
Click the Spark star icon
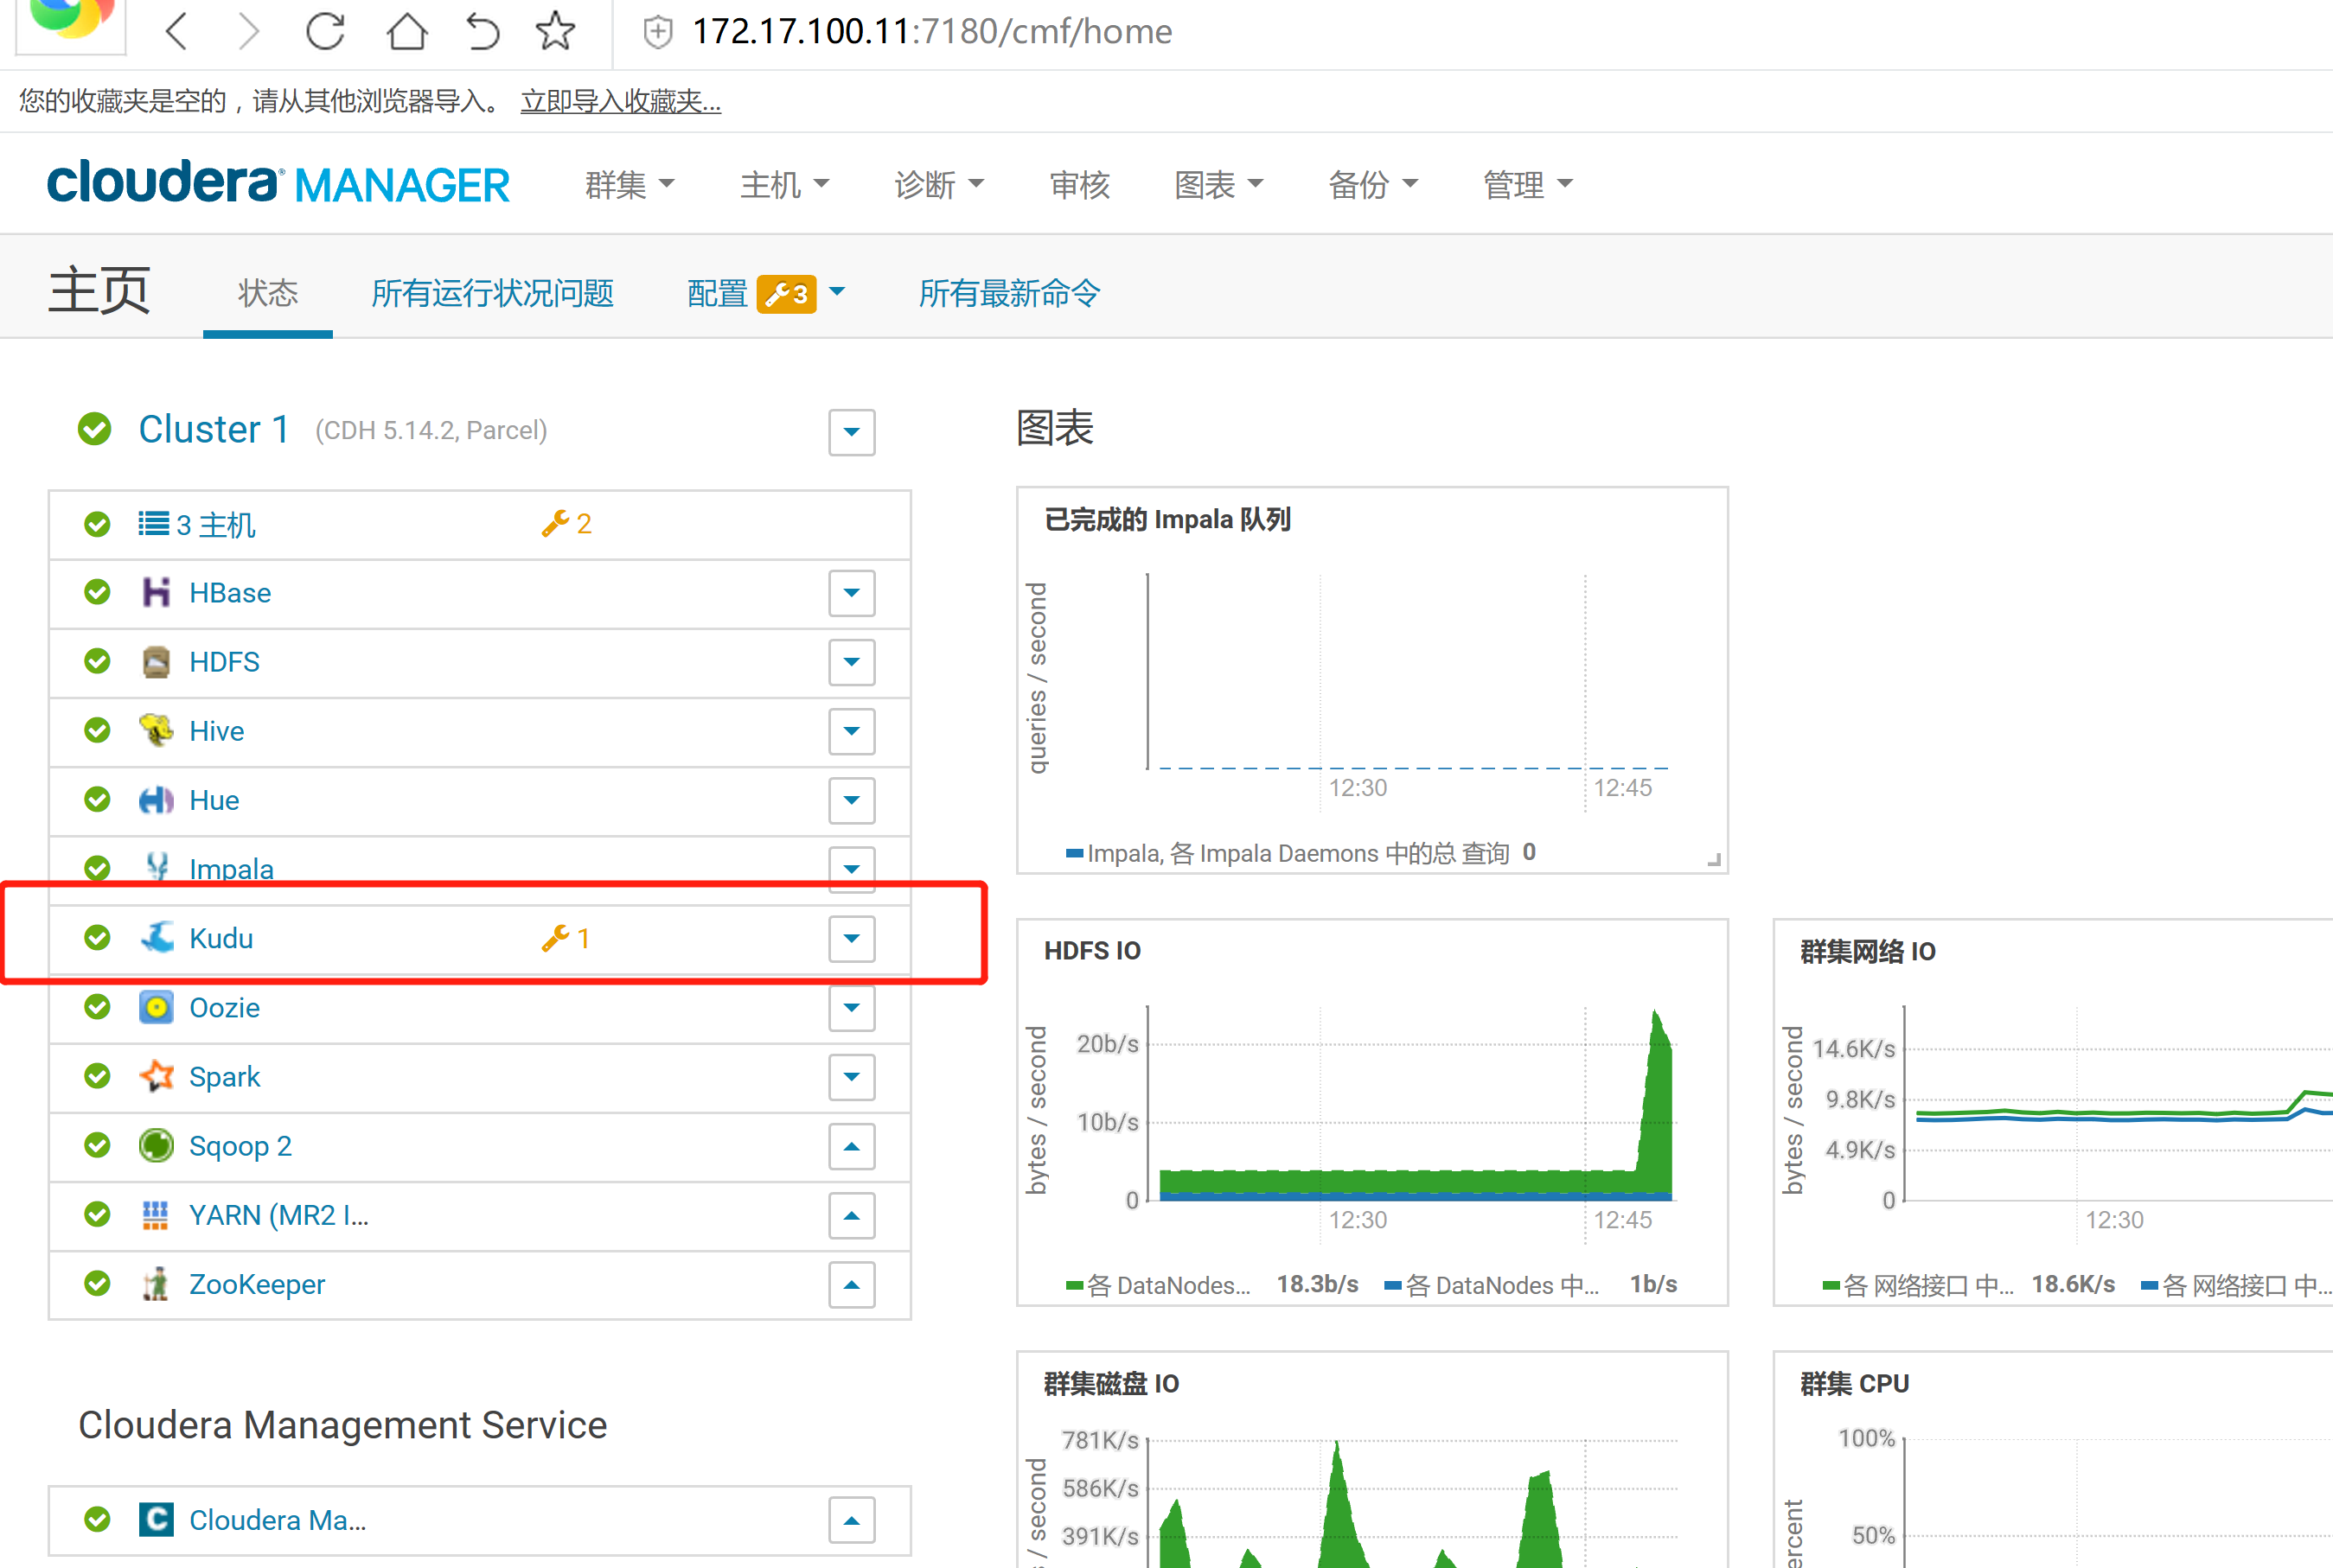coord(156,1076)
